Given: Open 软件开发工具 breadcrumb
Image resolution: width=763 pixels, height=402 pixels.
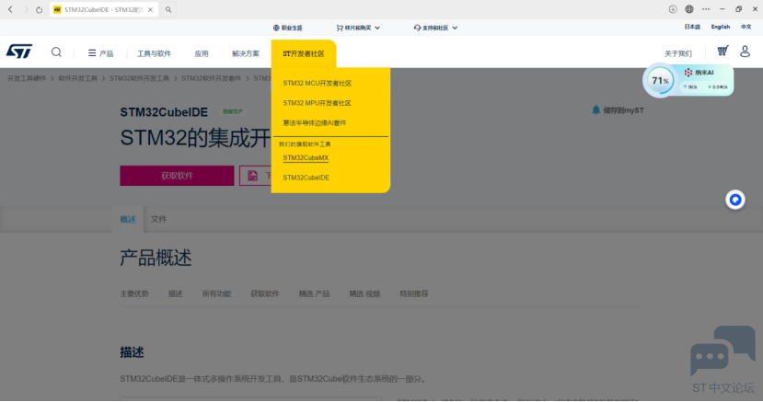Looking at the screenshot, I should (x=78, y=78).
